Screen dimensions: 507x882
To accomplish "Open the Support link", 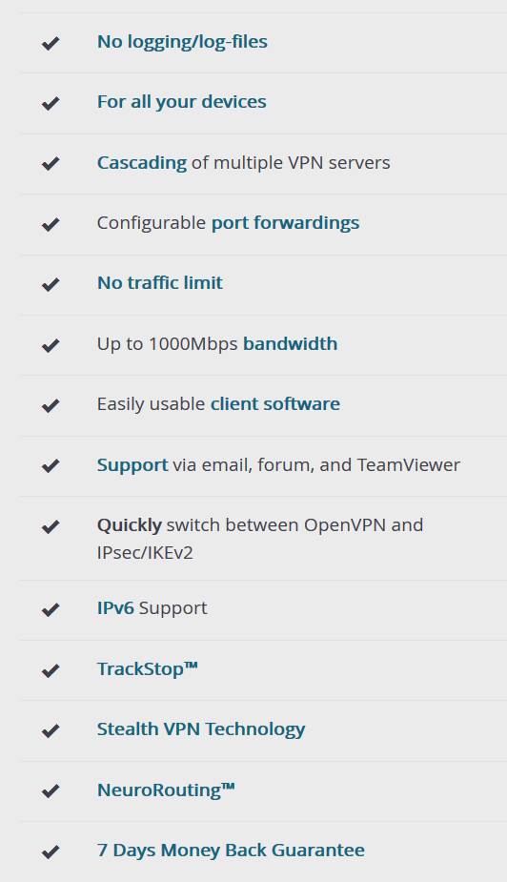I will coord(132,465).
